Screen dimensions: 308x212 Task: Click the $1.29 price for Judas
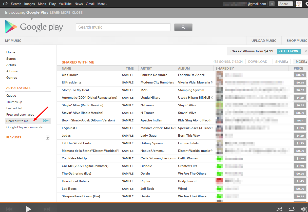300,136
